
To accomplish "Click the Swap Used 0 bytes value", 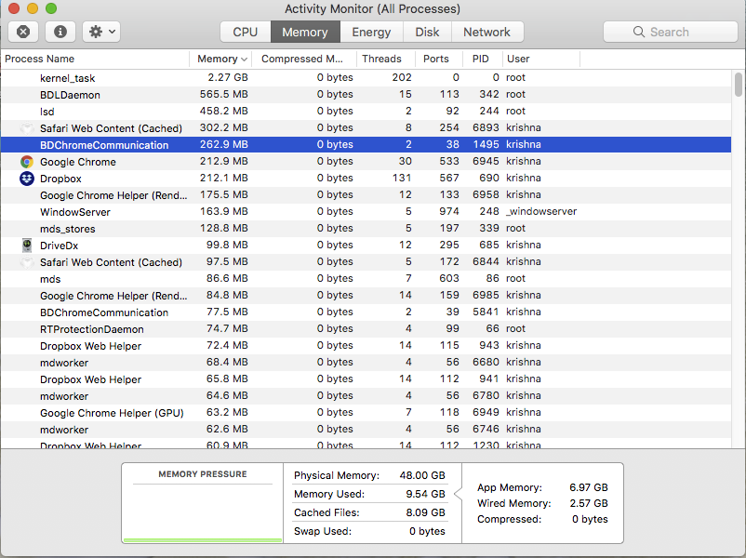I will click(427, 531).
